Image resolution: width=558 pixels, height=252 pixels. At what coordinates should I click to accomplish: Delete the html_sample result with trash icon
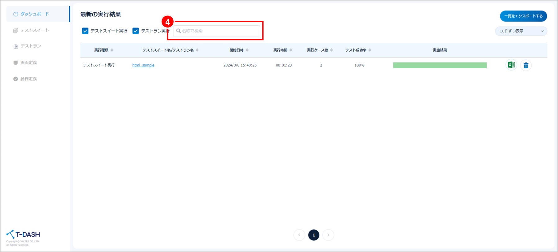coord(526,65)
